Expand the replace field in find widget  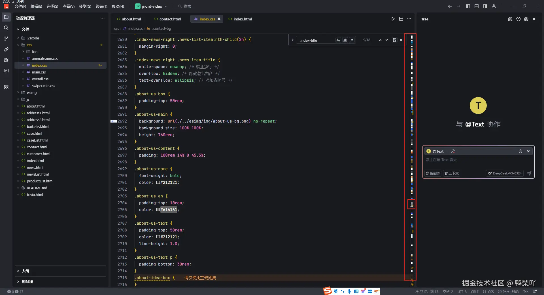click(x=293, y=40)
